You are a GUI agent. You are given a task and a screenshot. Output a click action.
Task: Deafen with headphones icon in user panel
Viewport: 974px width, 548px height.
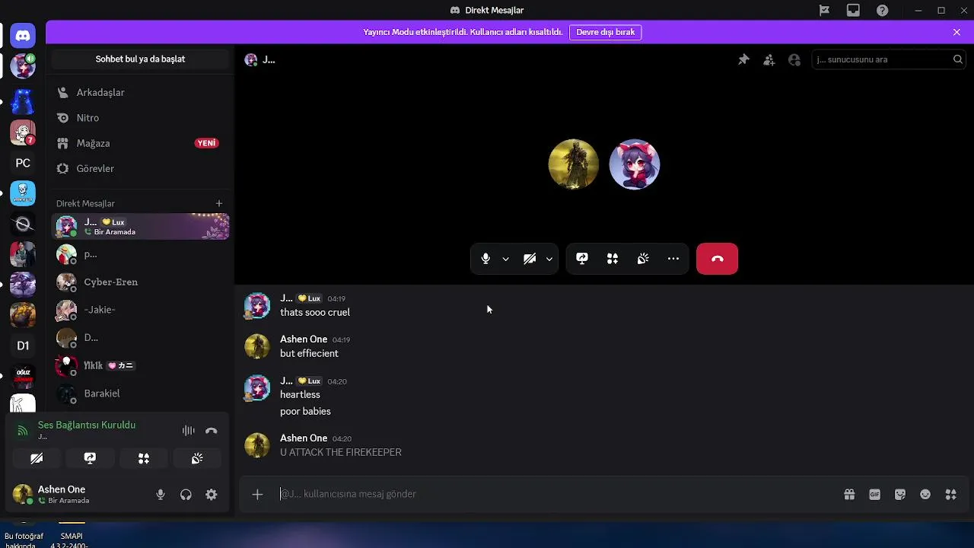coord(186,495)
